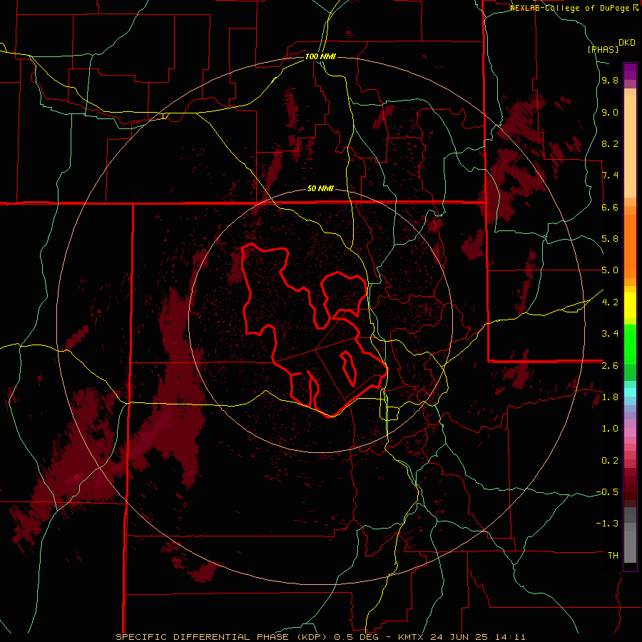Click the 3.4 value on color scale
The image size is (642, 642).
610,334
